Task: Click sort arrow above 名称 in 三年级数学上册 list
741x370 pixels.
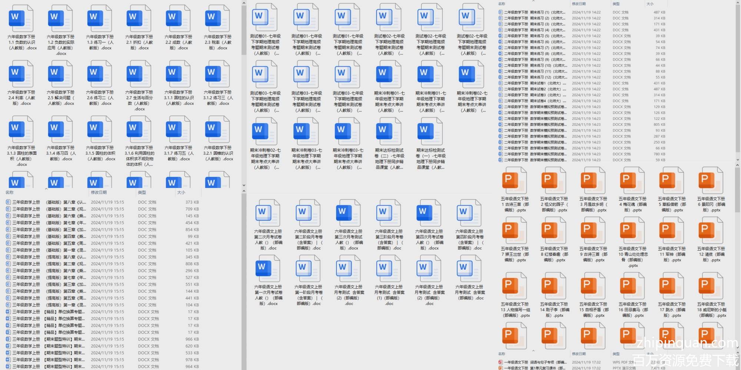Action: (46, 189)
